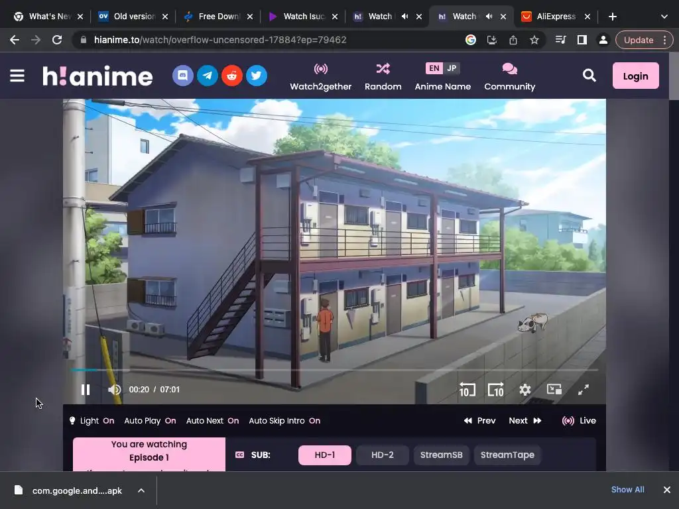Open the Community page
The image size is (679, 509).
[x=510, y=77]
